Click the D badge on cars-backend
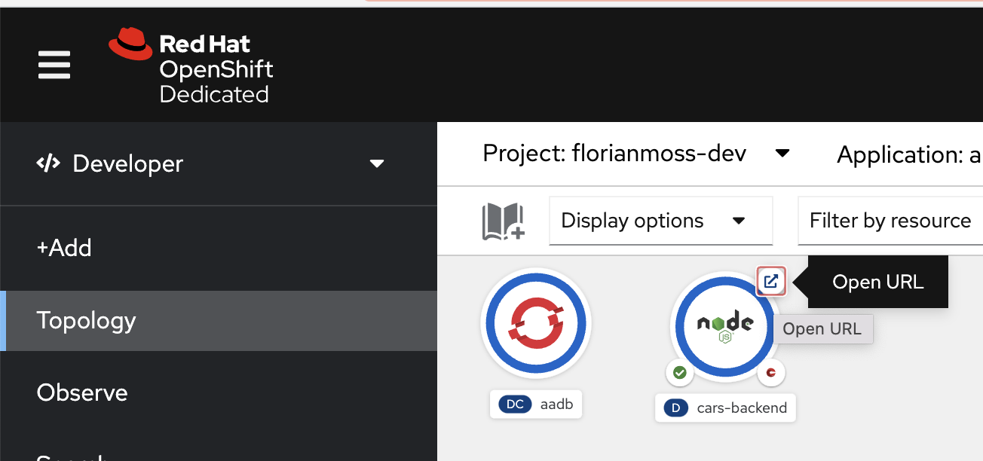 coord(676,408)
